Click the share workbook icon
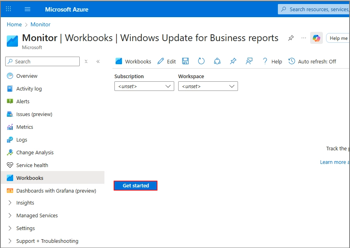This screenshot has width=350, height=248. pyautogui.click(x=217, y=61)
